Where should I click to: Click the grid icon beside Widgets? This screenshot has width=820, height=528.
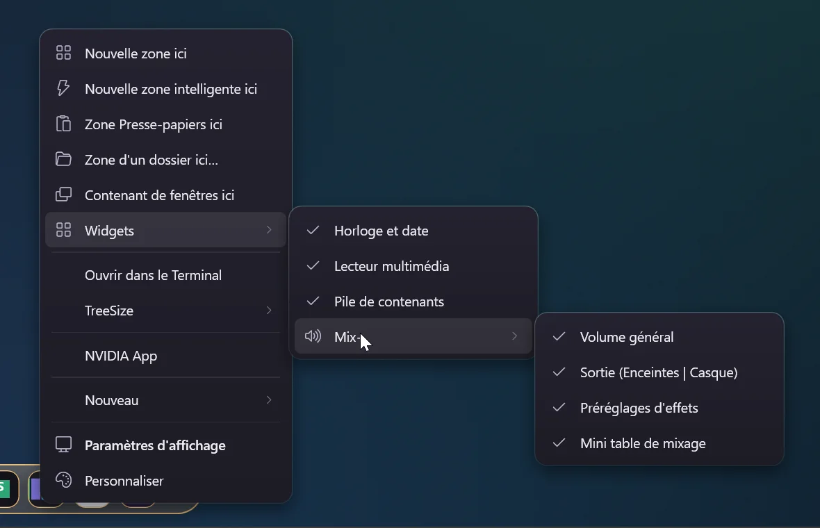click(x=63, y=230)
